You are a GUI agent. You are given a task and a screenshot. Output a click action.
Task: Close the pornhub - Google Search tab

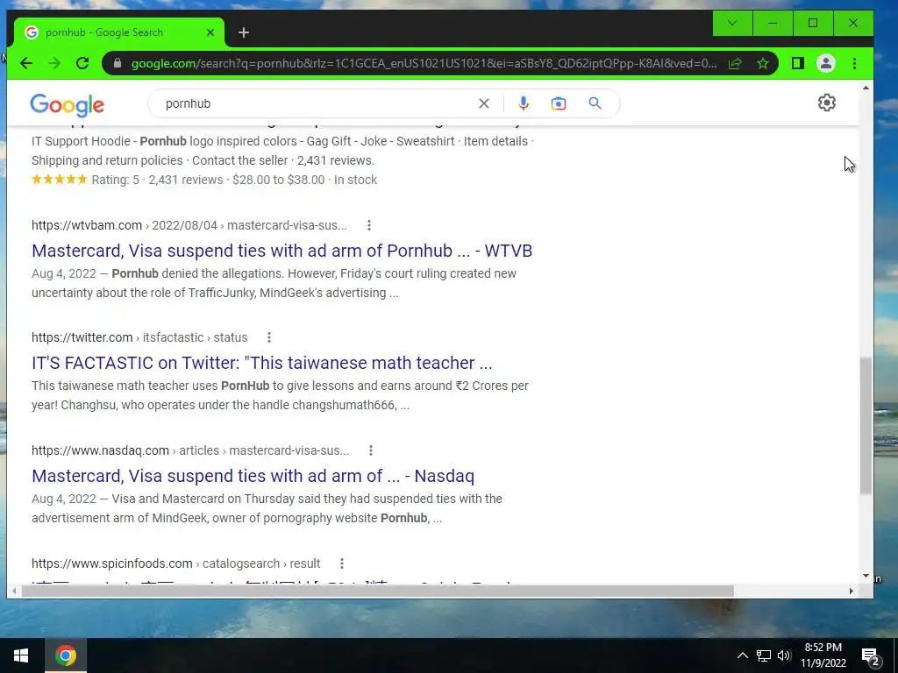210,32
